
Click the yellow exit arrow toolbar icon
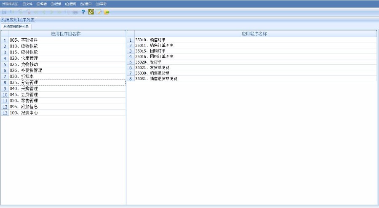pos(107,12)
